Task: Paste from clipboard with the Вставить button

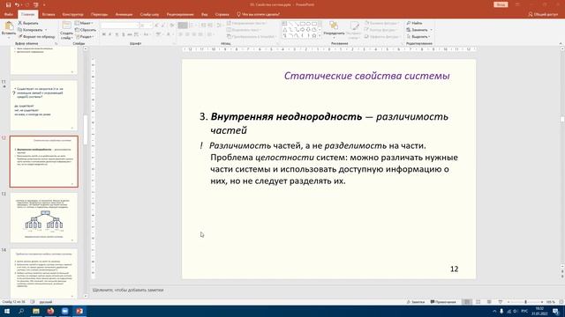Action: [x=9, y=29]
